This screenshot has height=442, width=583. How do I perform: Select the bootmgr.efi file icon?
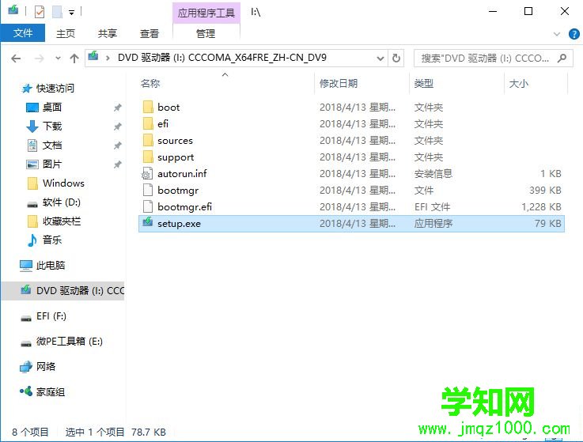tap(148, 206)
